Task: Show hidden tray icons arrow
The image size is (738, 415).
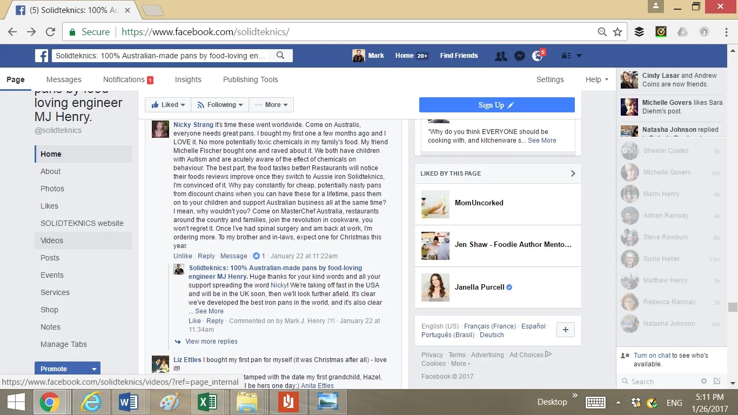Action: coord(618,402)
